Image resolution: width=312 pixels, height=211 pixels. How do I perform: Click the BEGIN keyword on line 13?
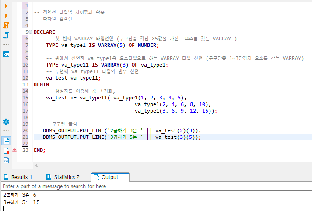point(41,84)
